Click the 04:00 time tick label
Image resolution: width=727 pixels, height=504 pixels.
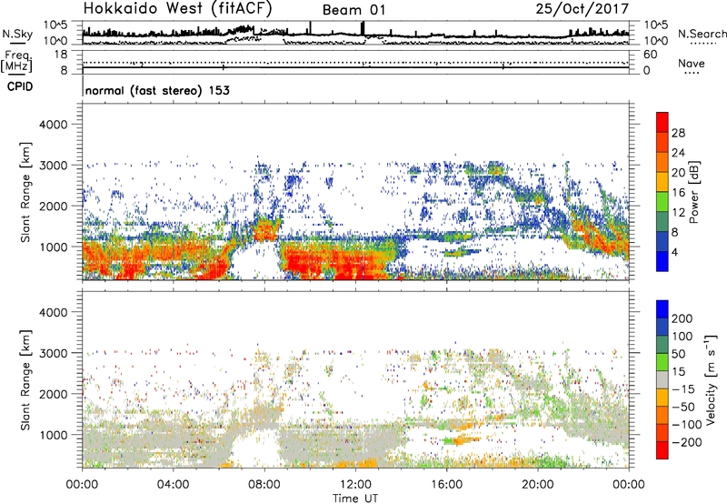pyautogui.click(x=173, y=485)
